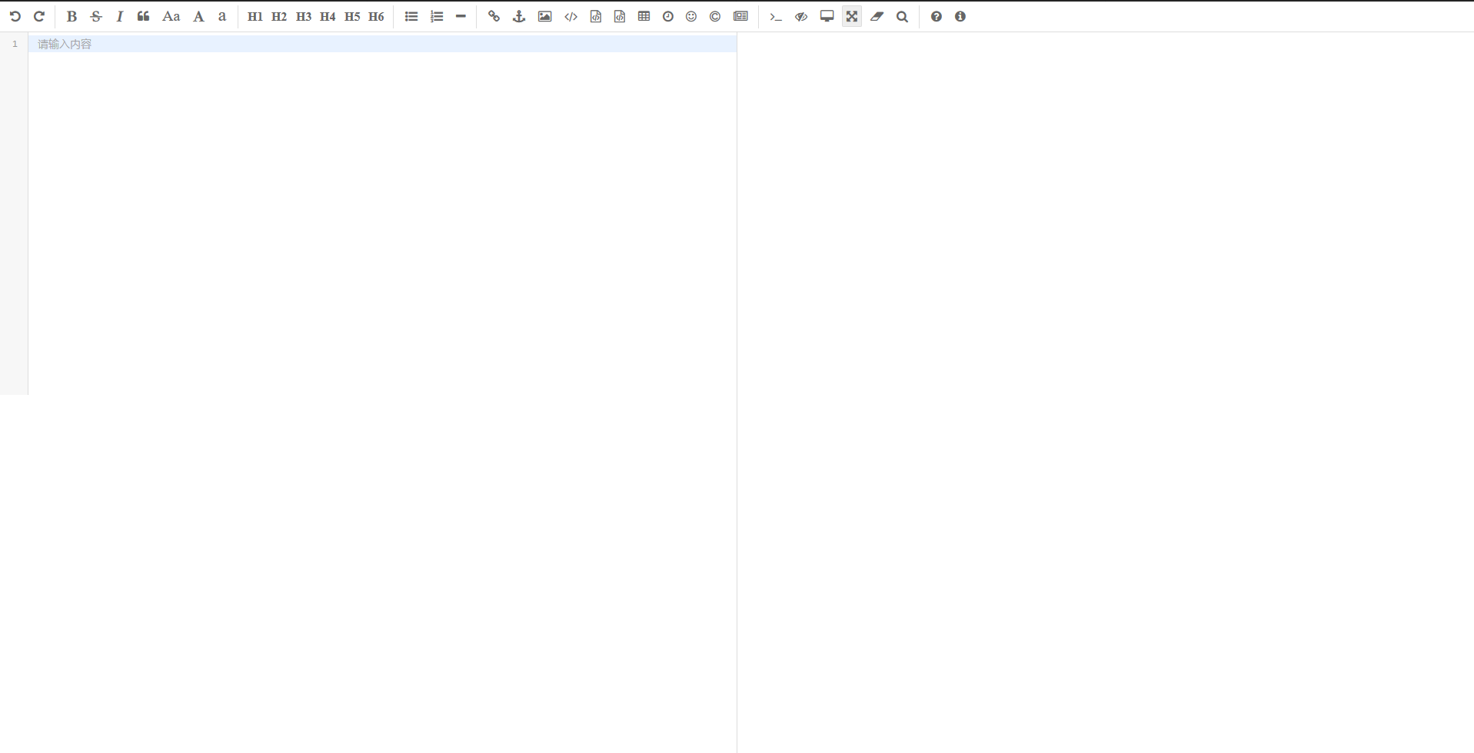The width and height of the screenshot is (1474, 753).
Task: Click the Redo arrow icon
Action: (x=38, y=16)
